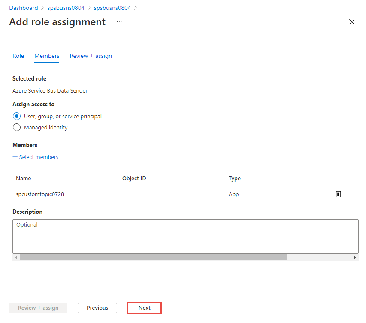Image resolution: width=366 pixels, height=323 pixels.
Task: Delete the spcustomtopic0728 member with trash icon
Action: pyautogui.click(x=338, y=194)
